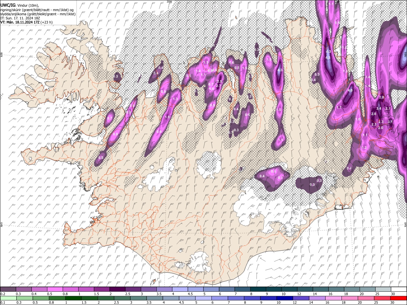
Task: Click the '0.4' label under the snow scale
Action: [34, 294]
